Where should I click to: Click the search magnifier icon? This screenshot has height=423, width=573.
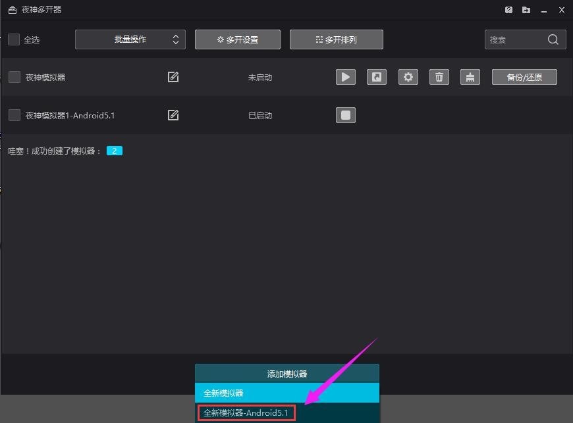(x=553, y=39)
